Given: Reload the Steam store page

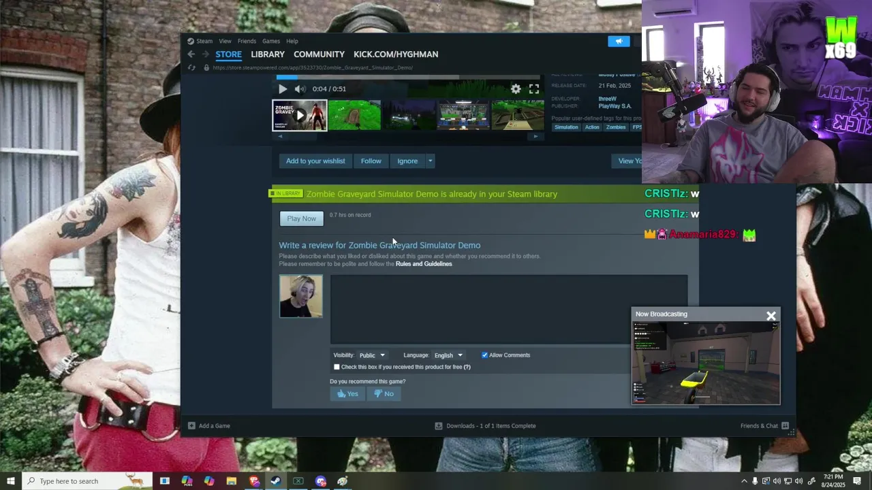Looking at the screenshot, I should tap(191, 67).
